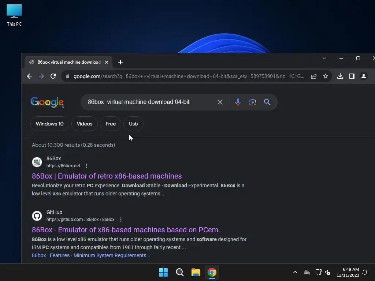
Task: Start voice search with microphone icon
Action: [x=238, y=102]
